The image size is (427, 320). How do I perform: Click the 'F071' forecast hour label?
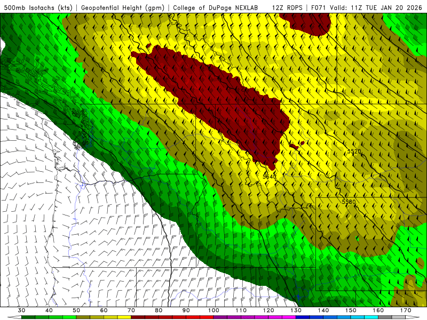[319, 7]
